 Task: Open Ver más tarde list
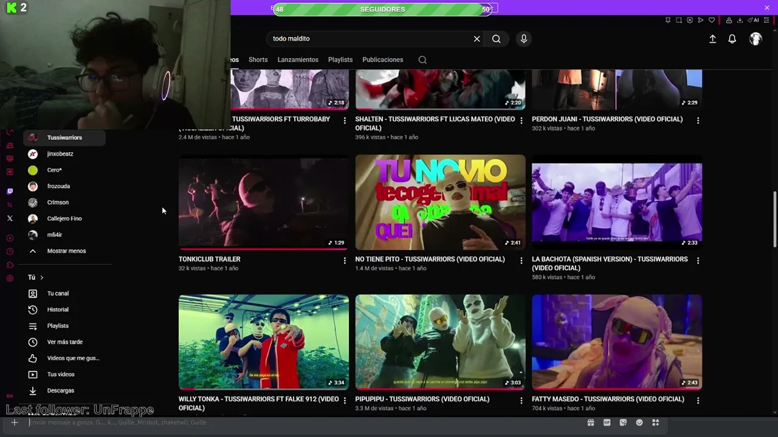coord(65,342)
